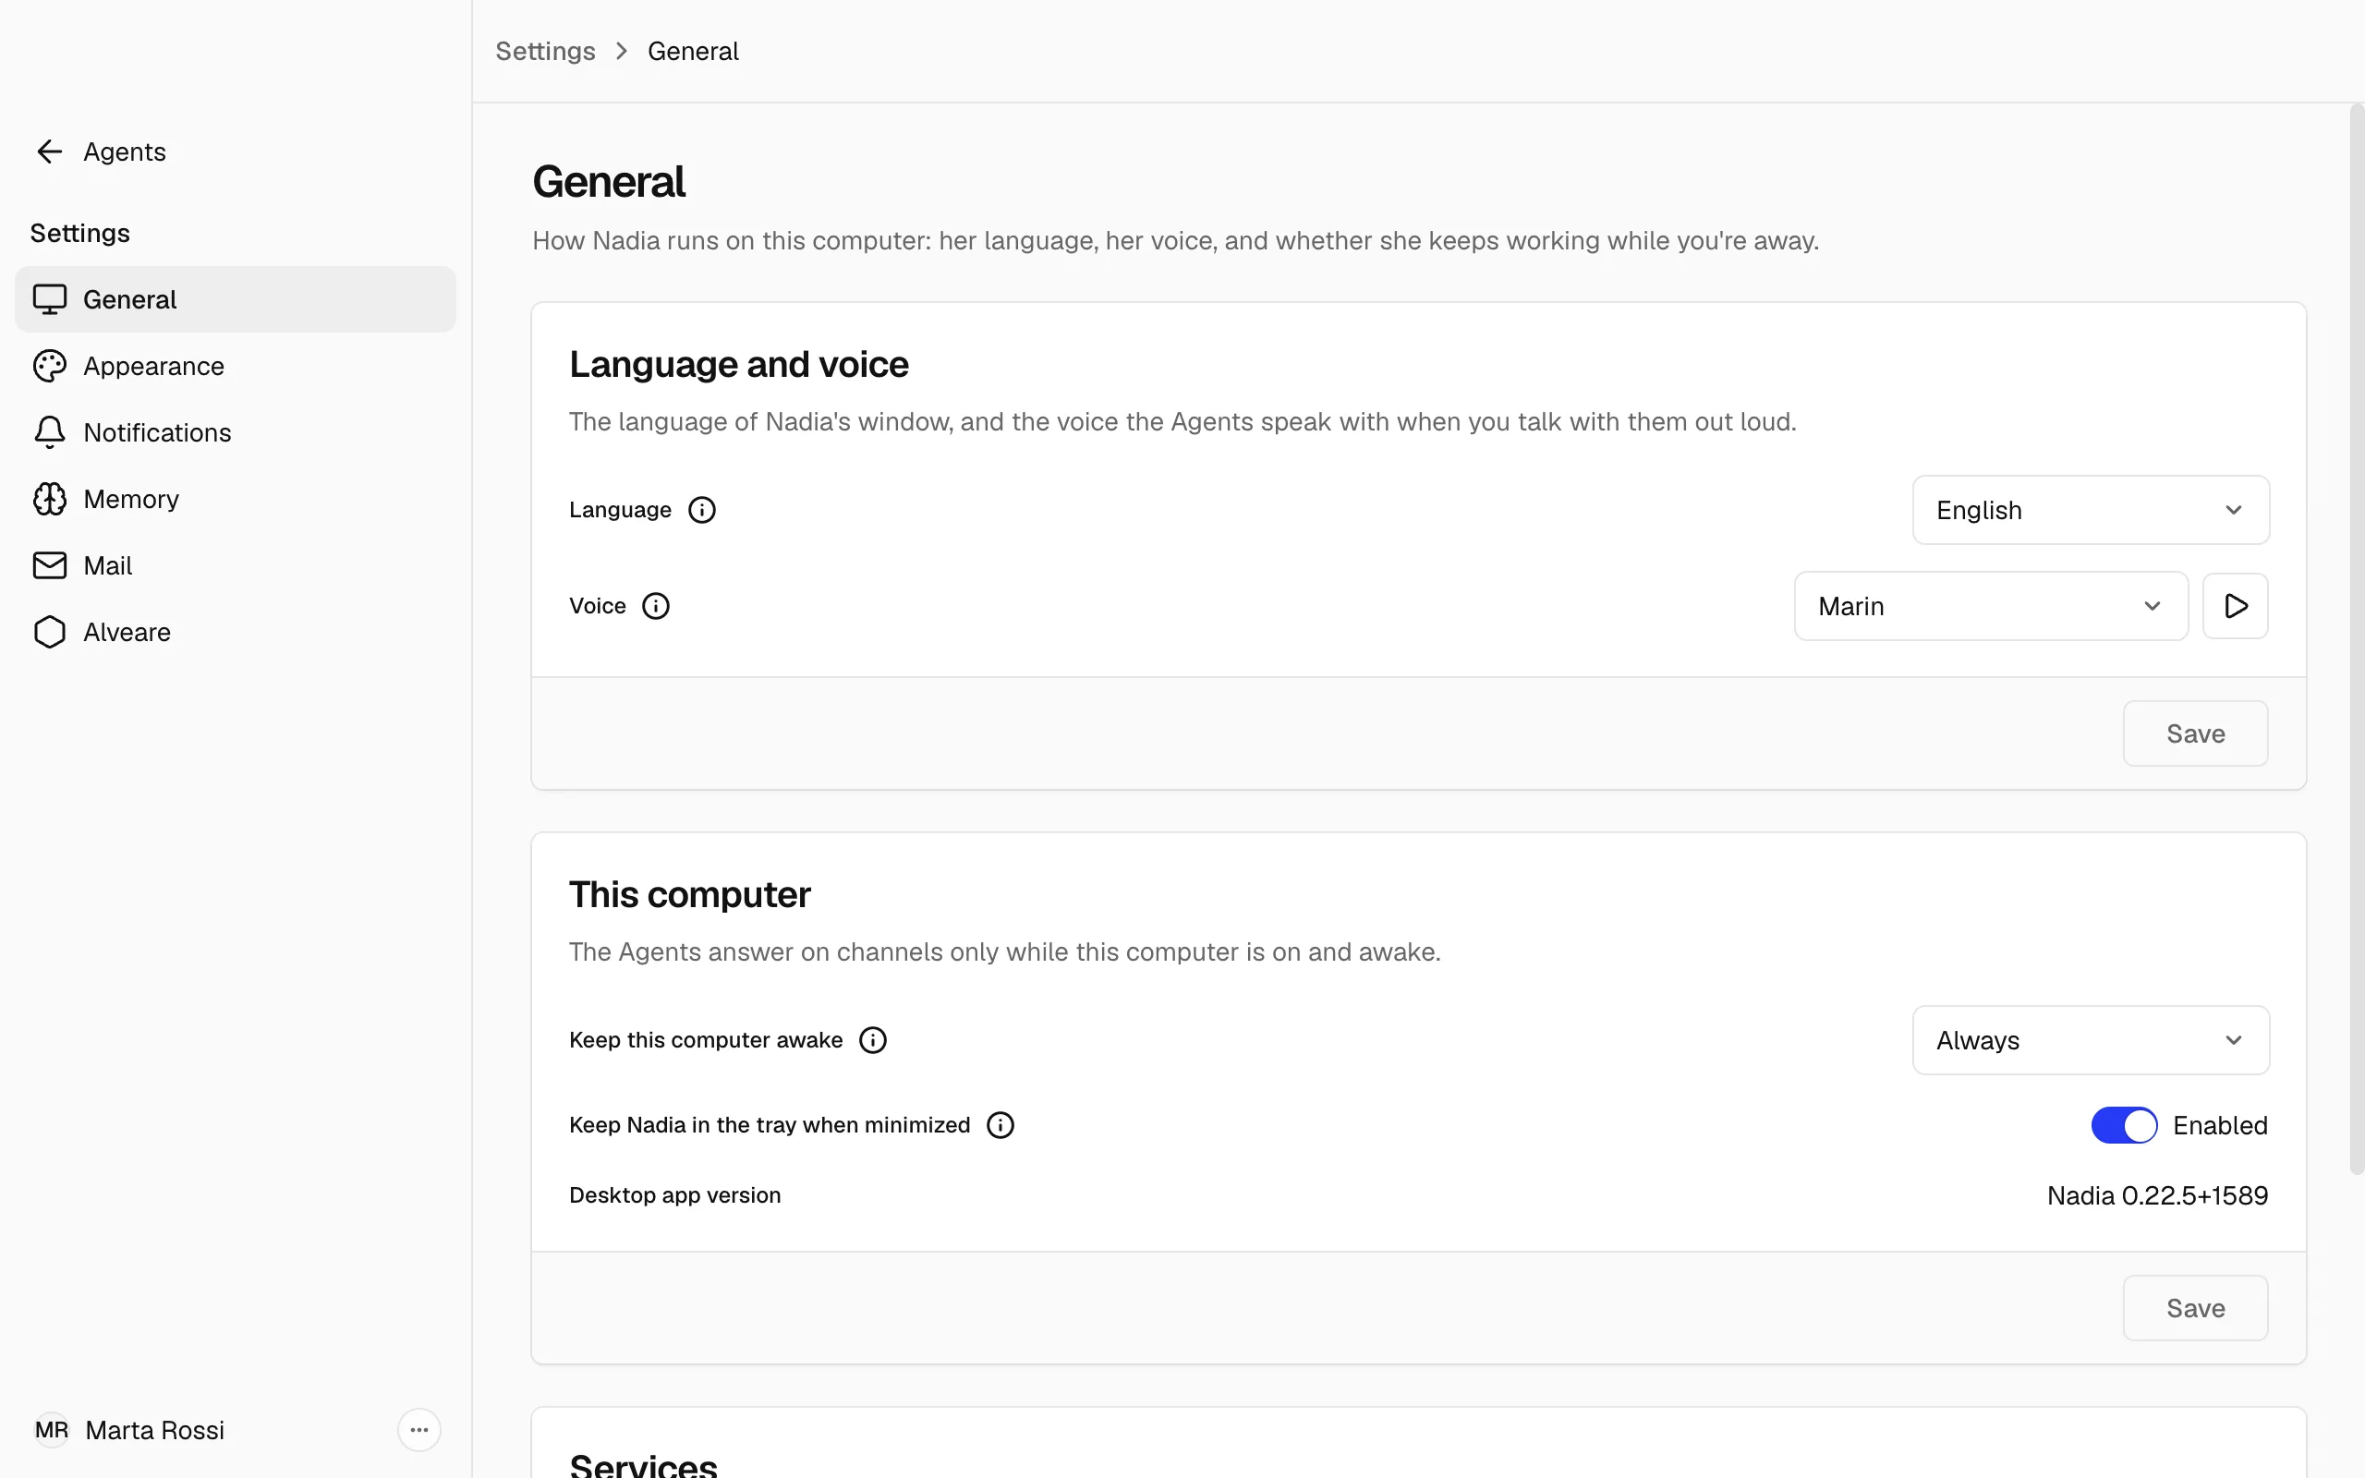The width and height of the screenshot is (2365, 1478).
Task: Click the MR avatar for Marta Rossi
Action: 52,1430
